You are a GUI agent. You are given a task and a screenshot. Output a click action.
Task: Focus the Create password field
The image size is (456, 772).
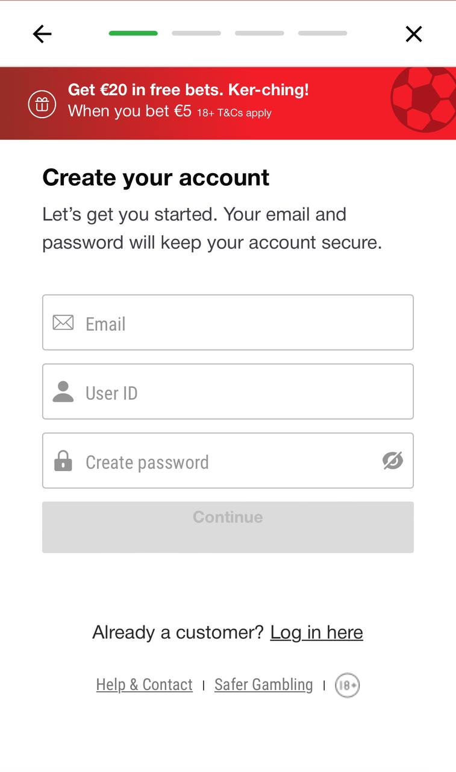(228, 460)
